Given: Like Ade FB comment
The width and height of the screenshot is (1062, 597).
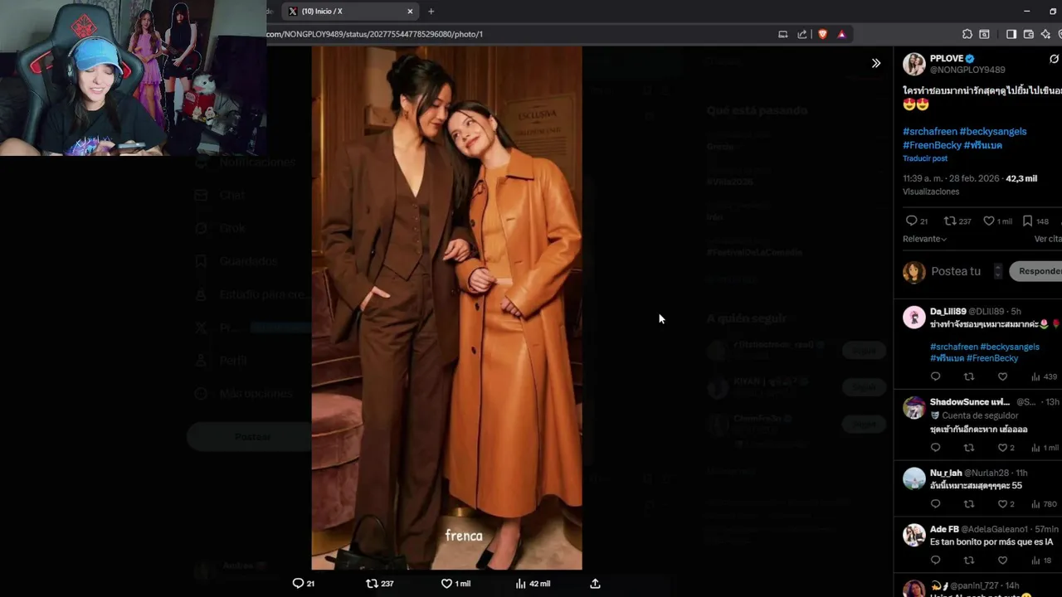Looking at the screenshot, I should tap(1002, 561).
